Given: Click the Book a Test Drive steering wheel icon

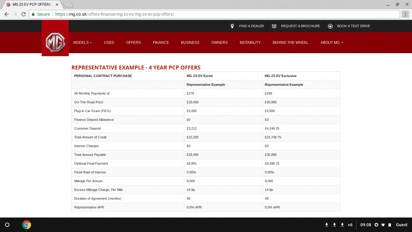Looking at the screenshot, I should pyautogui.click(x=330, y=26).
